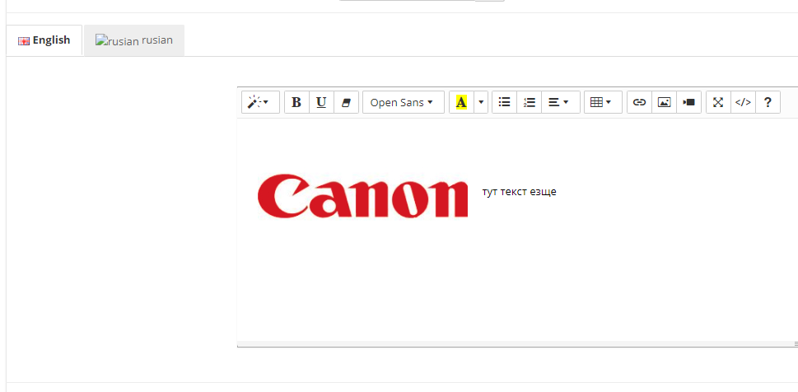Click the editor resize handle bar

[x=517, y=344]
